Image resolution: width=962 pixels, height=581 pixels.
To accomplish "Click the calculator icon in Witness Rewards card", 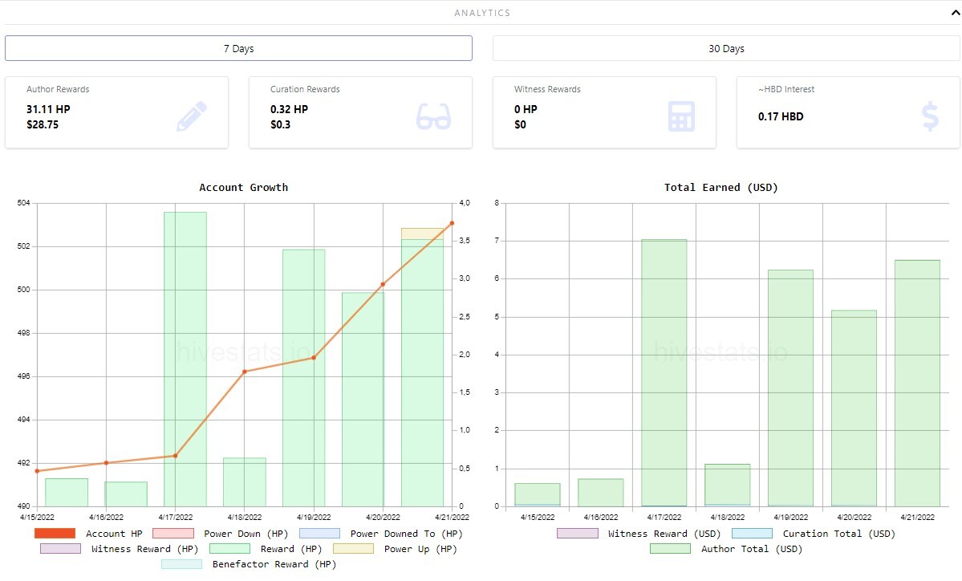I will coord(681,116).
